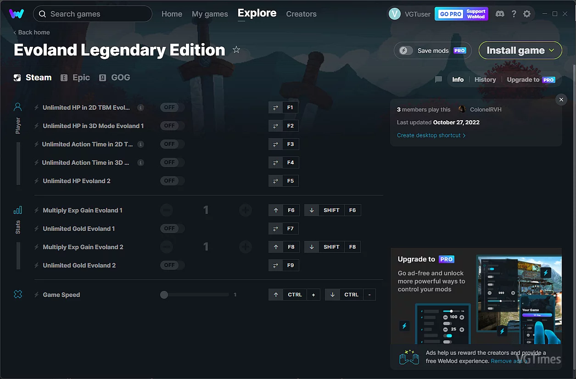This screenshot has width=576, height=379.
Task: Enable Unlimited Action Time in 2D toggle
Action: [x=172, y=144]
